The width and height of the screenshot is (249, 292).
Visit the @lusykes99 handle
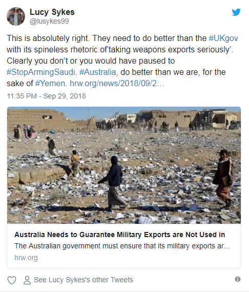click(49, 21)
